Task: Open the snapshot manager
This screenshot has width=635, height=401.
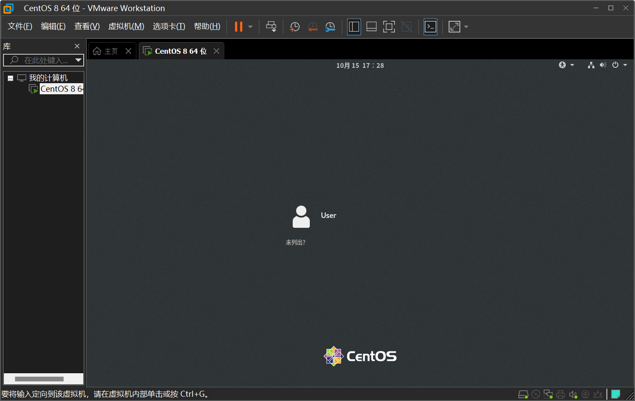Action: tap(330, 27)
